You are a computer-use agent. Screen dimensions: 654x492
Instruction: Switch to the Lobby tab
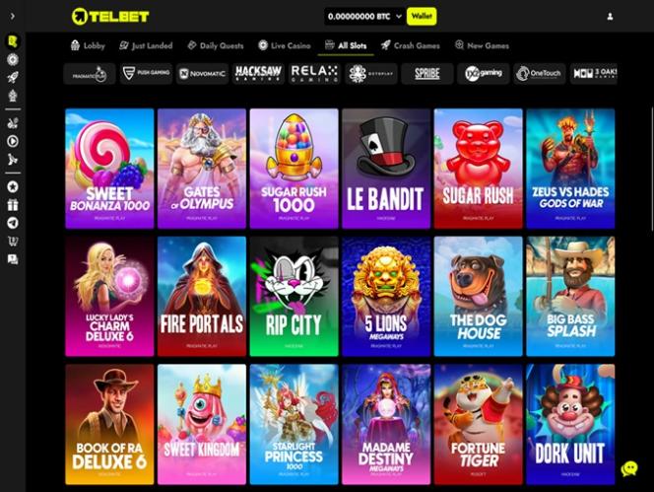point(88,45)
